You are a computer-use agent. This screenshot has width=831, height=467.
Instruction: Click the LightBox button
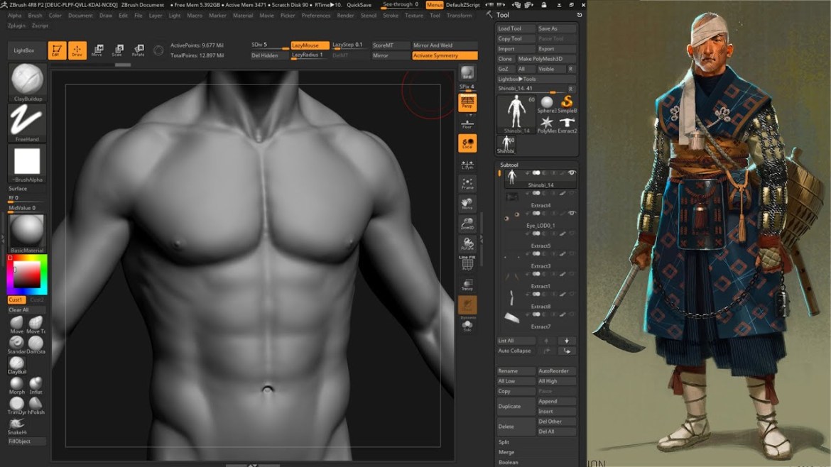(24, 50)
